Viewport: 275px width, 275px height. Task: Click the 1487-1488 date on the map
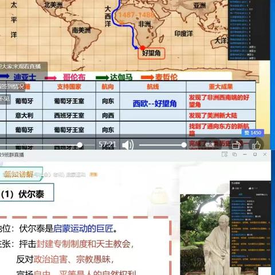point(136,15)
